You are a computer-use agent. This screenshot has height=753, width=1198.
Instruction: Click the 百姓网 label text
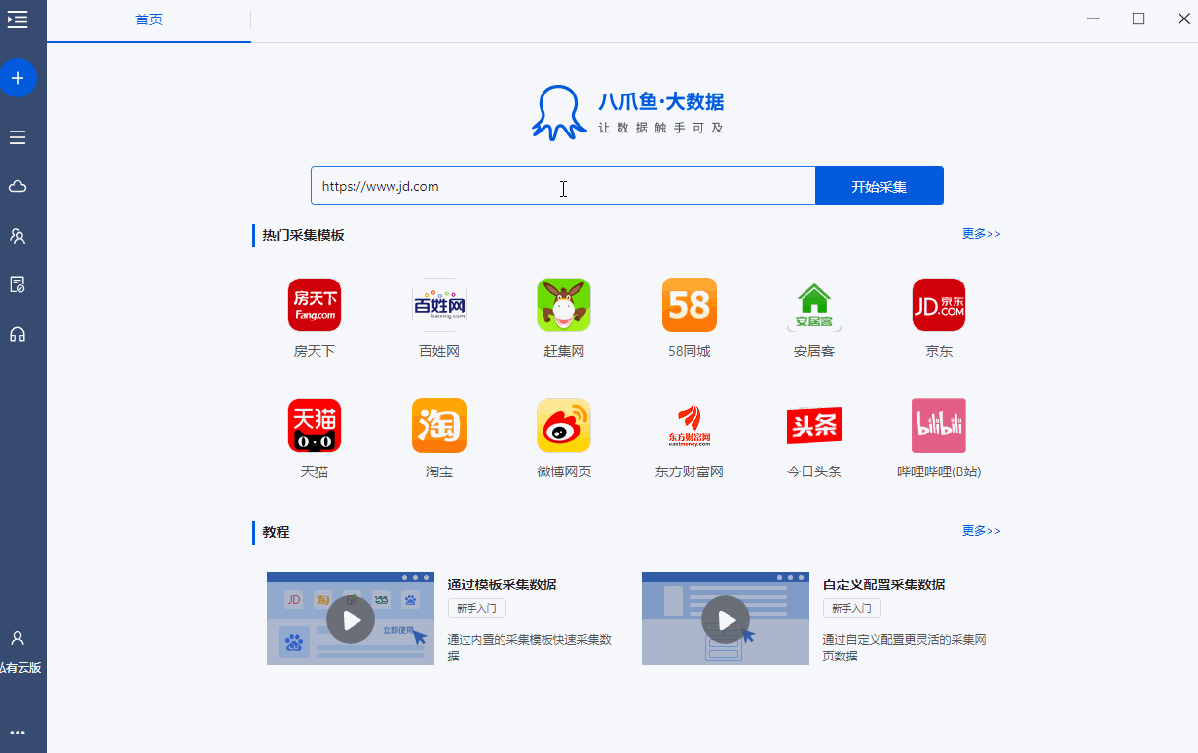(439, 351)
